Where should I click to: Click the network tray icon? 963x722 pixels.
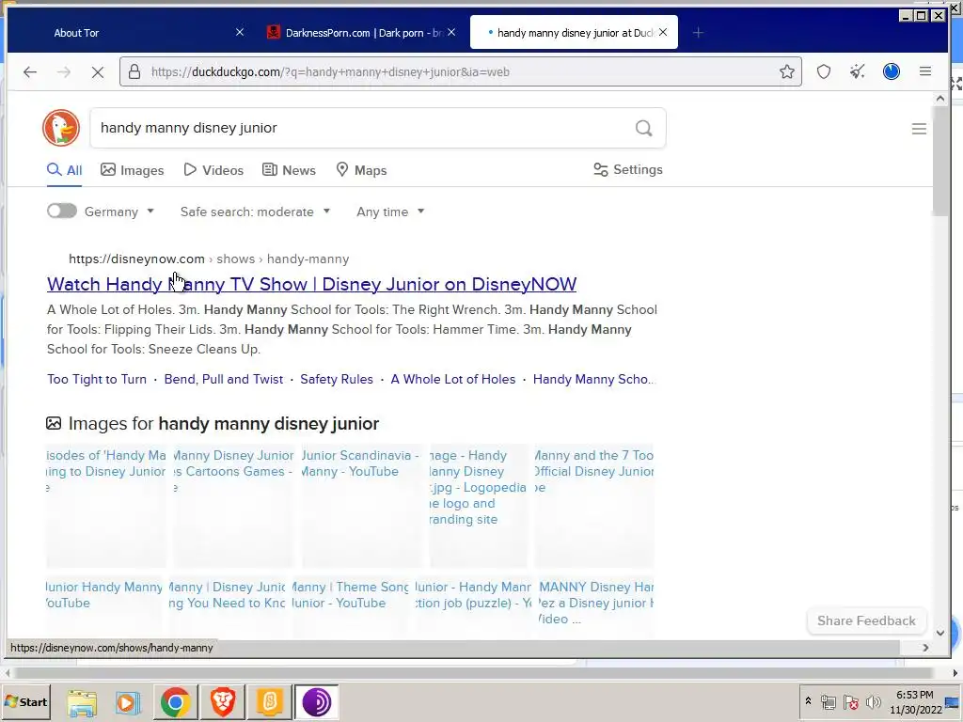pyautogui.click(x=828, y=701)
